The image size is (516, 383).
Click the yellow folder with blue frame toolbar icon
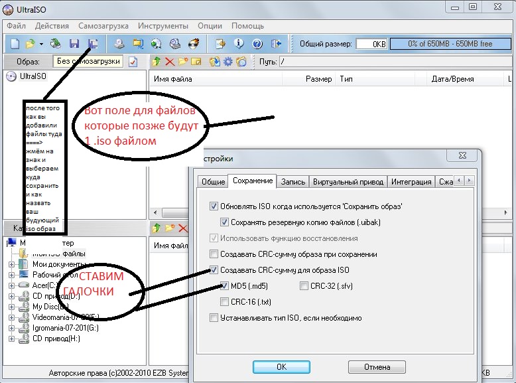point(138,43)
